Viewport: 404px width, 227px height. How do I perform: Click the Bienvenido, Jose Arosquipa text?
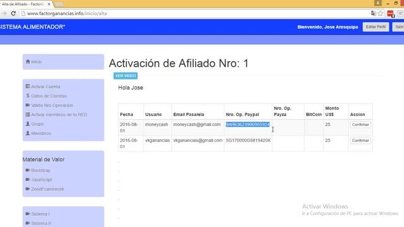click(328, 27)
